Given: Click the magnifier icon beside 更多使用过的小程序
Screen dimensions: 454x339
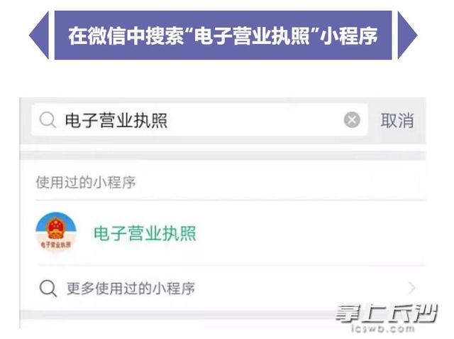Looking at the screenshot, I should [x=48, y=289].
